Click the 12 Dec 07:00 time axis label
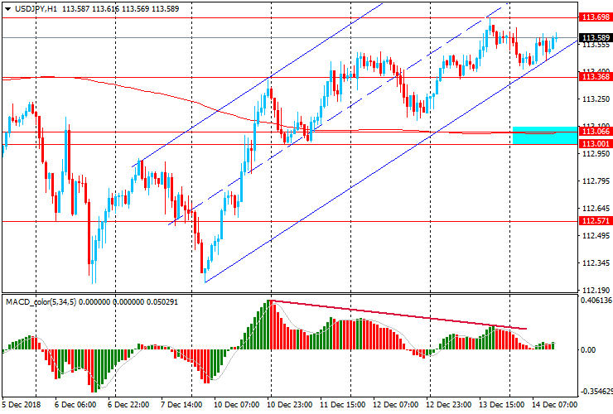The height and width of the screenshot is (414, 613). (x=396, y=404)
